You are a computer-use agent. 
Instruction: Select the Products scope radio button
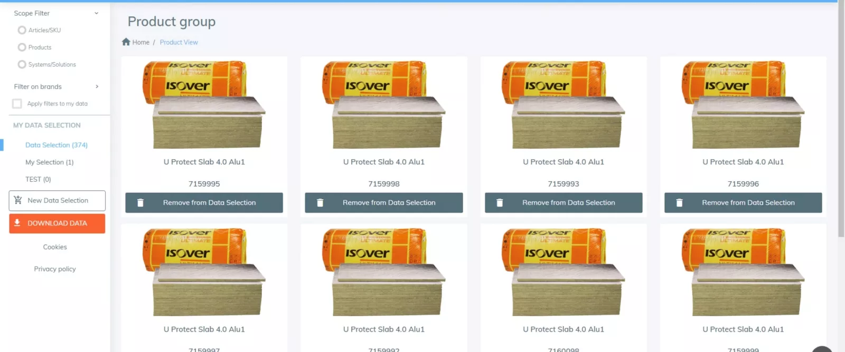22,47
